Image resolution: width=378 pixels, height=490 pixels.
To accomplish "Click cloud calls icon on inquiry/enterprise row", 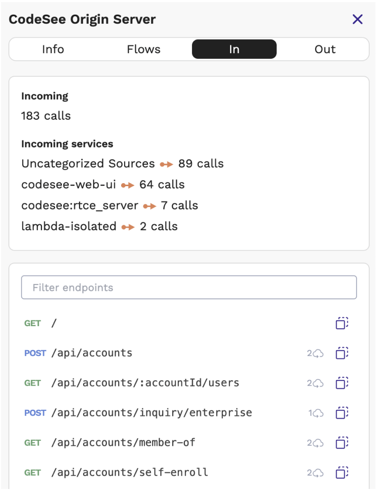I will 318,413.
